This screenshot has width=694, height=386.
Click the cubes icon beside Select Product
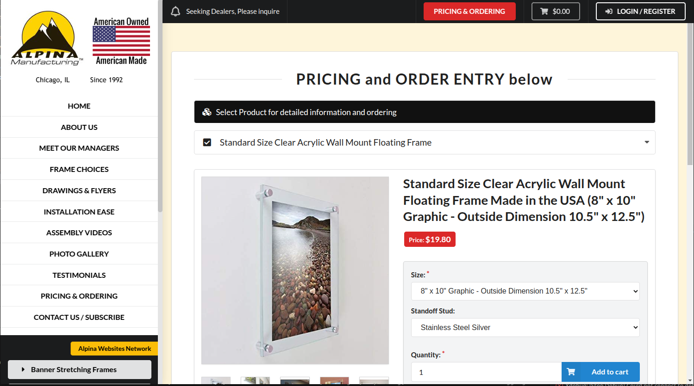click(x=206, y=112)
